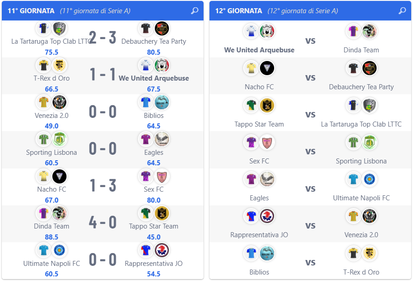This screenshot has height=285, width=413.
Task: Open the We United Arquebuse link in 12° Giornata
Action: click(259, 50)
